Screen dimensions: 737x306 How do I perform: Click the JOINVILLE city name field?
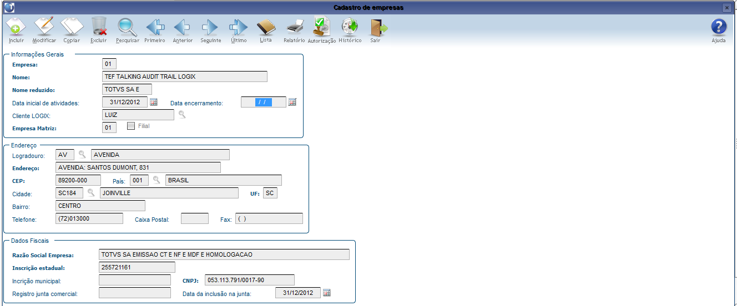pos(169,193)
